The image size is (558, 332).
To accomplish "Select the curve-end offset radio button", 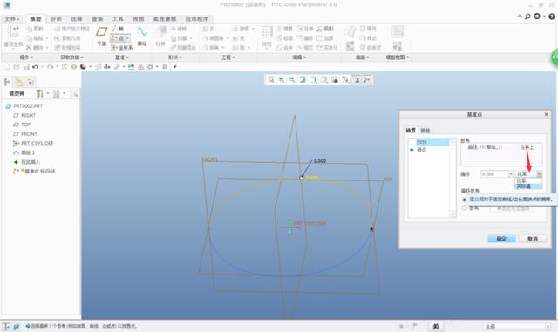I will click(464, 200).
